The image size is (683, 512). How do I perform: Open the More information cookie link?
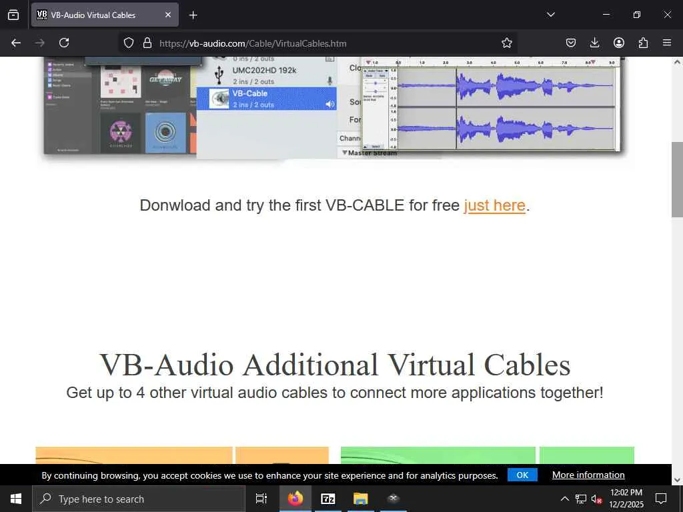588,475
